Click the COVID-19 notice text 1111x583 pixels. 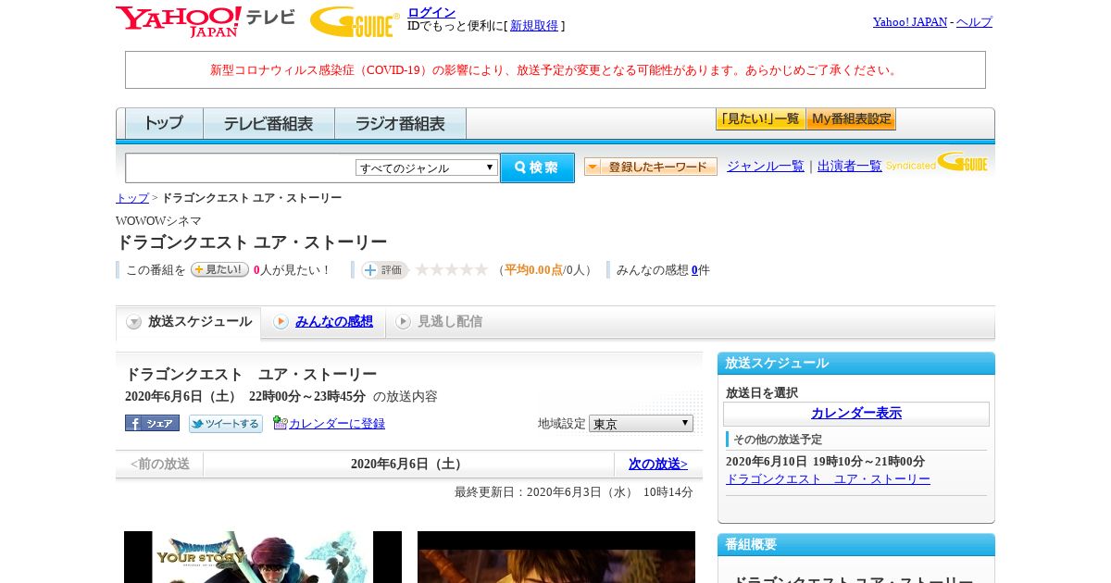coord(555,69)
